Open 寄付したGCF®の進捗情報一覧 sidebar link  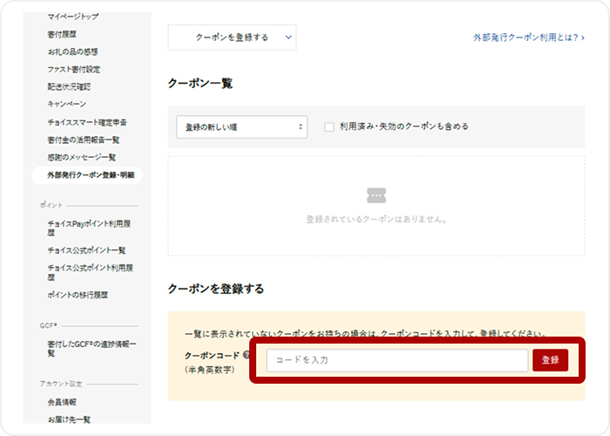click(91, 349)
